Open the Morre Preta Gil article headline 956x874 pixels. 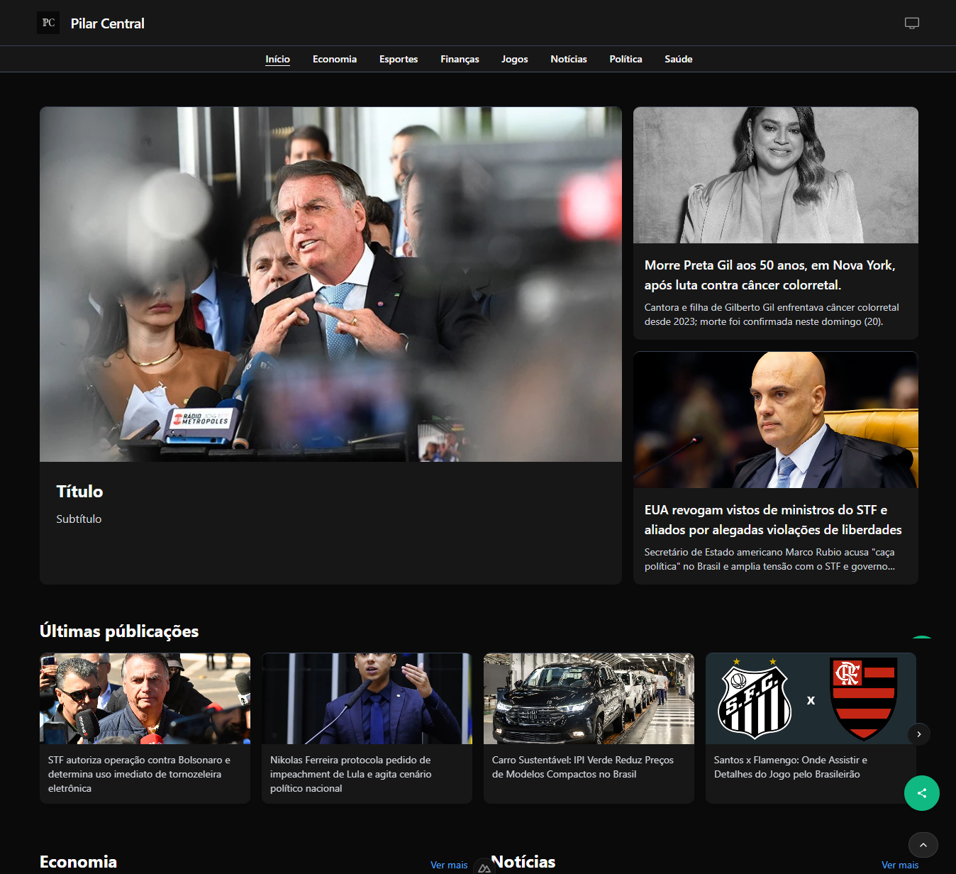769,275
